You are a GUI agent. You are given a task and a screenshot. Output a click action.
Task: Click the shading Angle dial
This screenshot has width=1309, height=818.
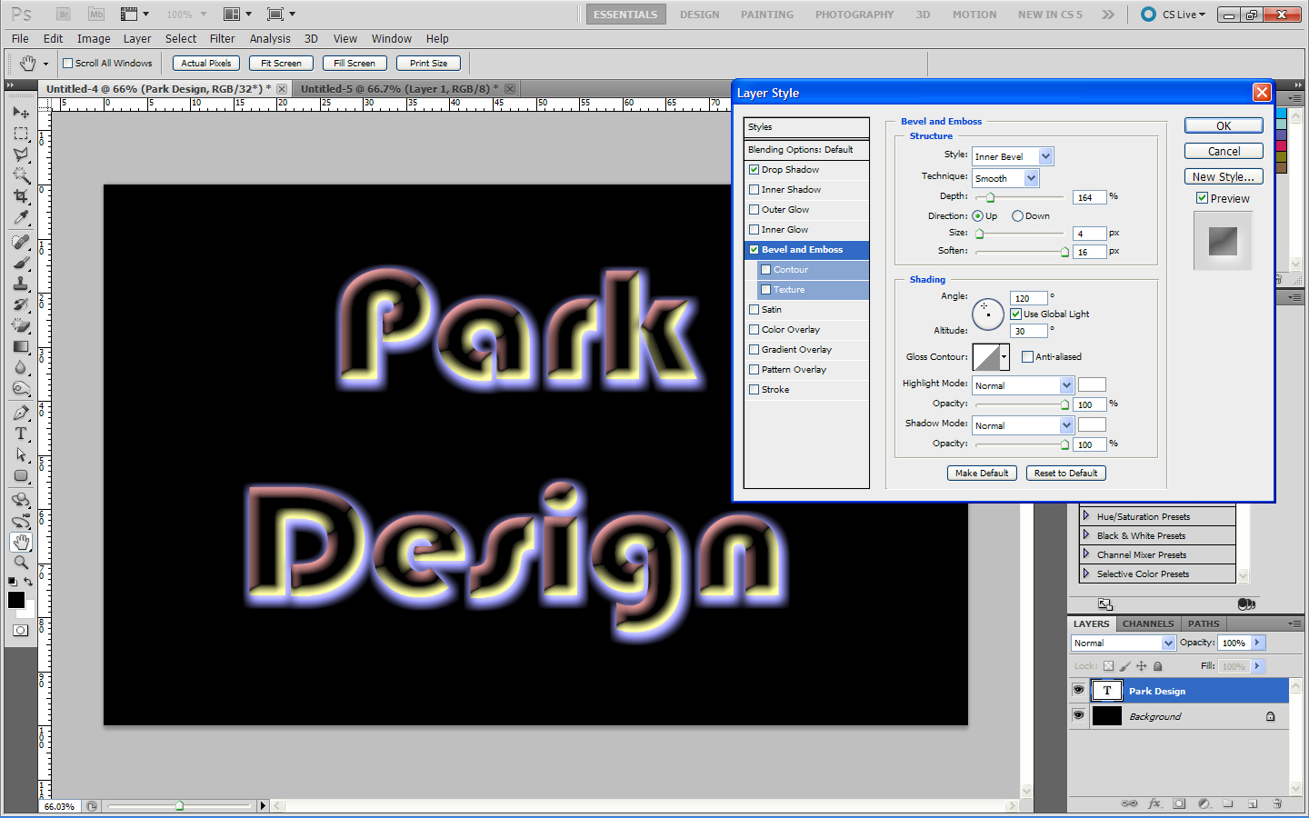tap(988, 314)
